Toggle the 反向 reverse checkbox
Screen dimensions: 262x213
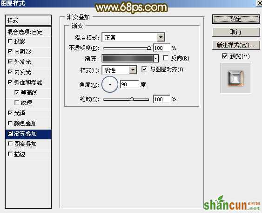click(166, 58)
